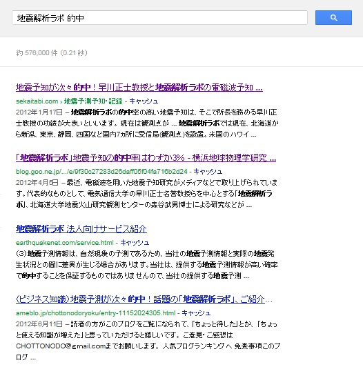
Task: Click the snippet text dated 2012年6月11日
Action: pyautogui.click(x=148, y=341)
